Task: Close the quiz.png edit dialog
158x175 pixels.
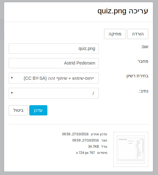Action: click(x=147, y=9)
